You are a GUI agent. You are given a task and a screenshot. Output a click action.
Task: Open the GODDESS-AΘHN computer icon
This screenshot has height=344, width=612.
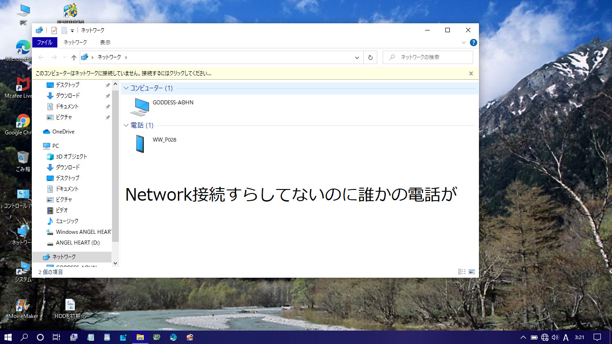click(139, 107)
